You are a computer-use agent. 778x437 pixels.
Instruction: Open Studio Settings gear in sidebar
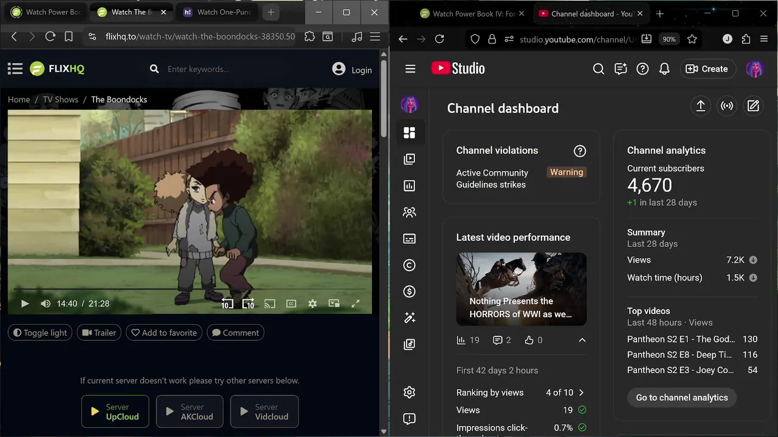[410, 392]
